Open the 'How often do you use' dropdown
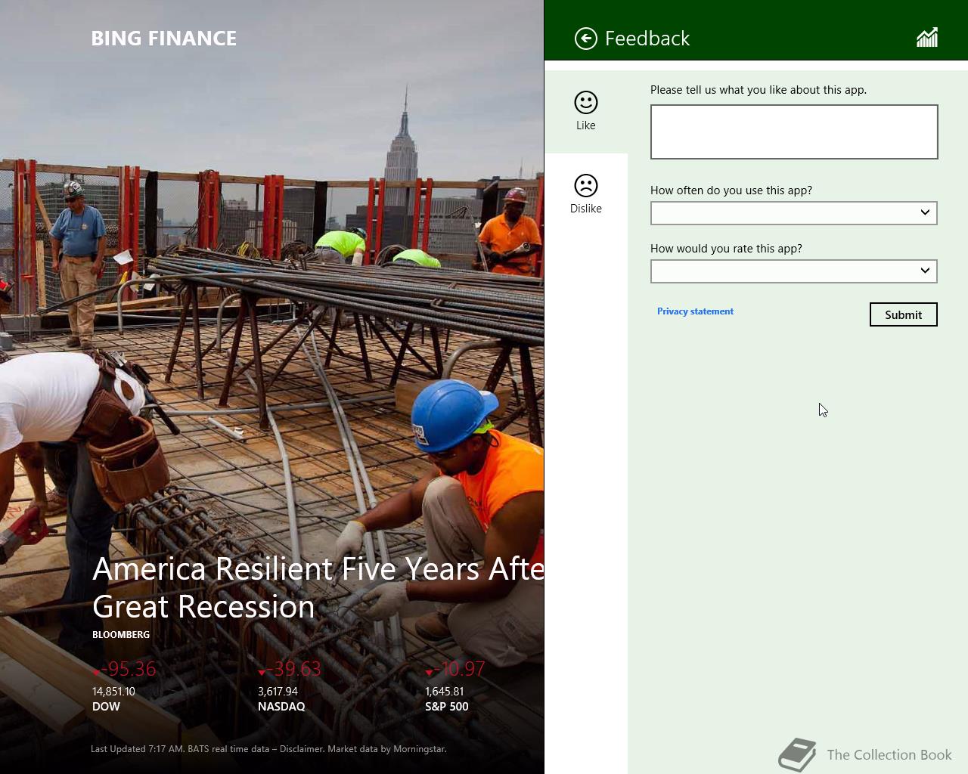Image resolution: width=968 pixels, height=774 pixels. pyautogui.click(x=793, y=213)
